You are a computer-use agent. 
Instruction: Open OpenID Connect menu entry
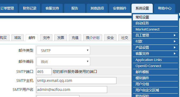155,66
